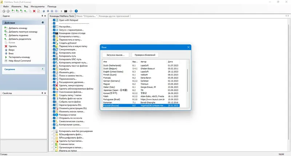The height and width of the screenshot is (156, 291).
Task: Click the Командная строка отсюда command icon
Action: coord(57,33)
